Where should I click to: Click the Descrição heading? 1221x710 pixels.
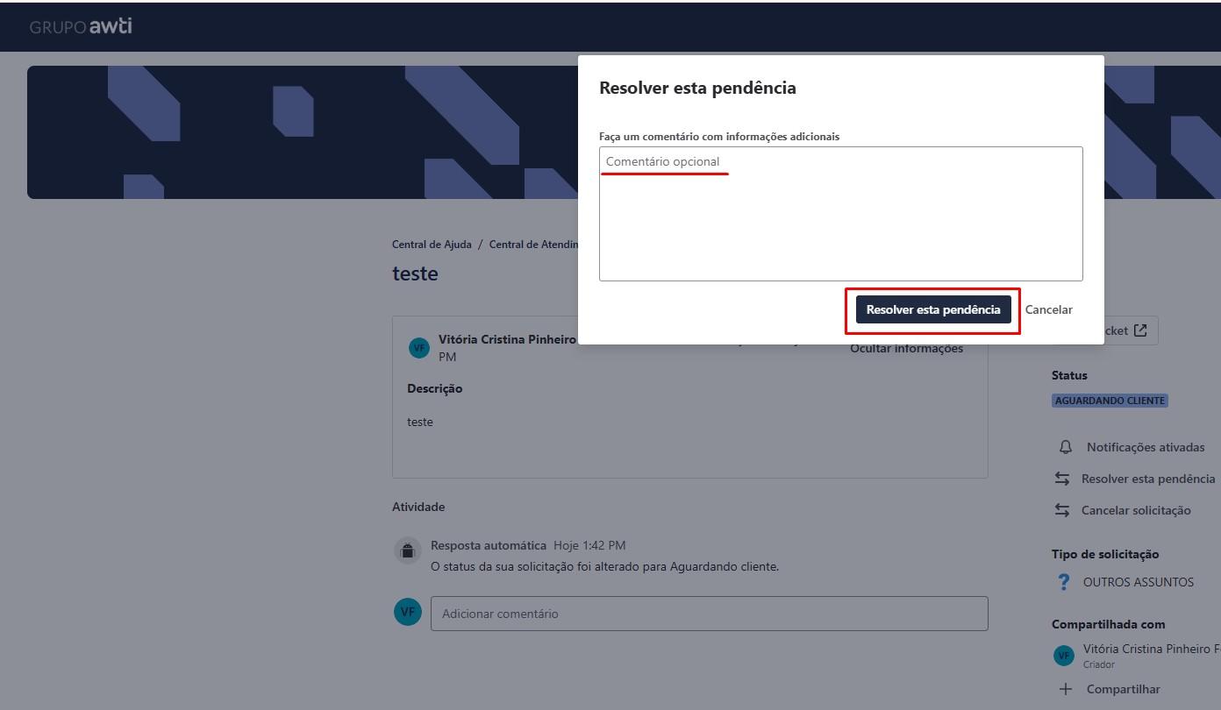434,388
